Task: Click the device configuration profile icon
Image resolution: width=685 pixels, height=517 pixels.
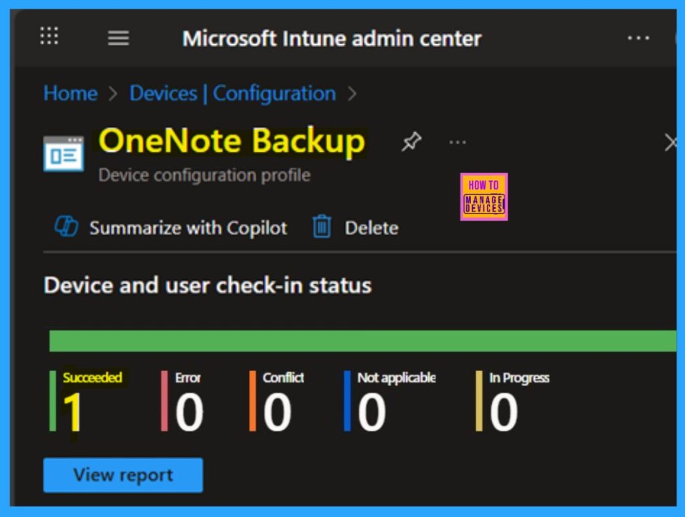Action: pos(64,153)
